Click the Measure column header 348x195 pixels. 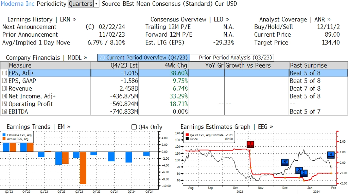pyautogui.click(x=49, y=66)
